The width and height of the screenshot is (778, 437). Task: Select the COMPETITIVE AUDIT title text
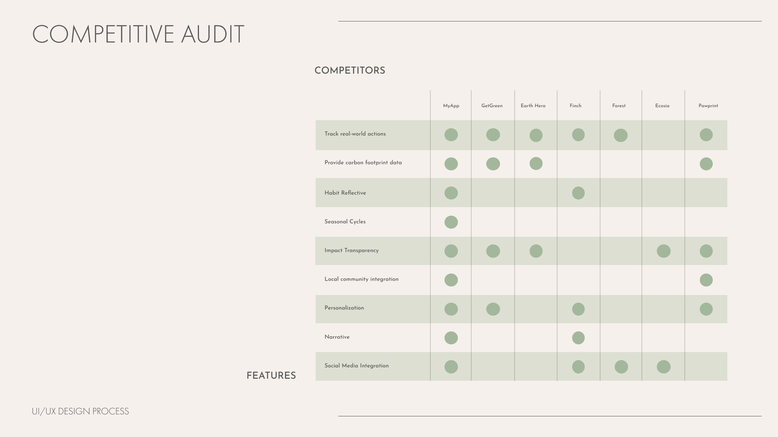pyautogui.click(x=138, y=34)
